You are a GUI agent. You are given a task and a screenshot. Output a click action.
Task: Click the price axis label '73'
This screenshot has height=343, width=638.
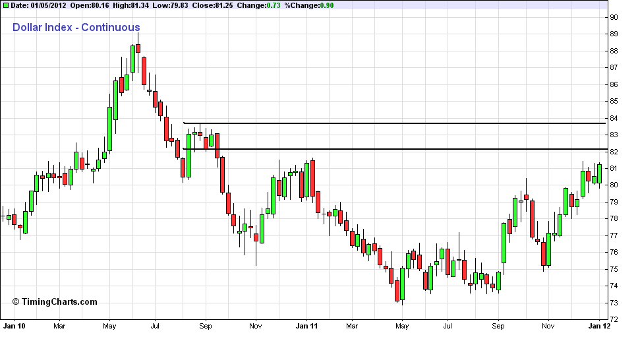pyautogui.click(x=614, y=303)
